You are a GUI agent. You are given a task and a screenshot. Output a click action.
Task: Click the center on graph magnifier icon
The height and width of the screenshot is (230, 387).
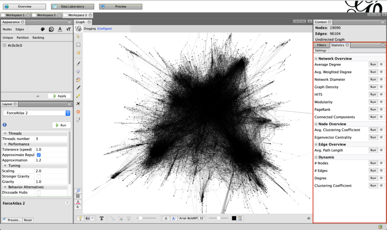pos(78,190)
